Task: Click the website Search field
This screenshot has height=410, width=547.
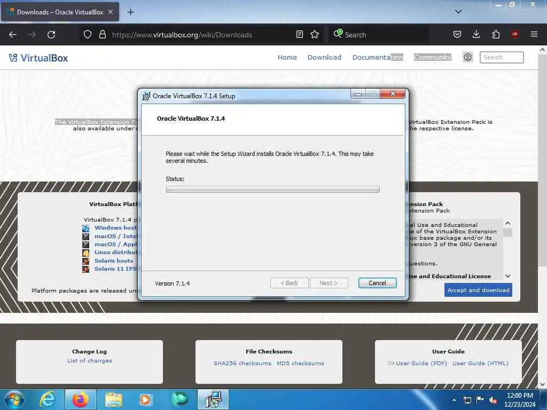Action: [502, 57]
